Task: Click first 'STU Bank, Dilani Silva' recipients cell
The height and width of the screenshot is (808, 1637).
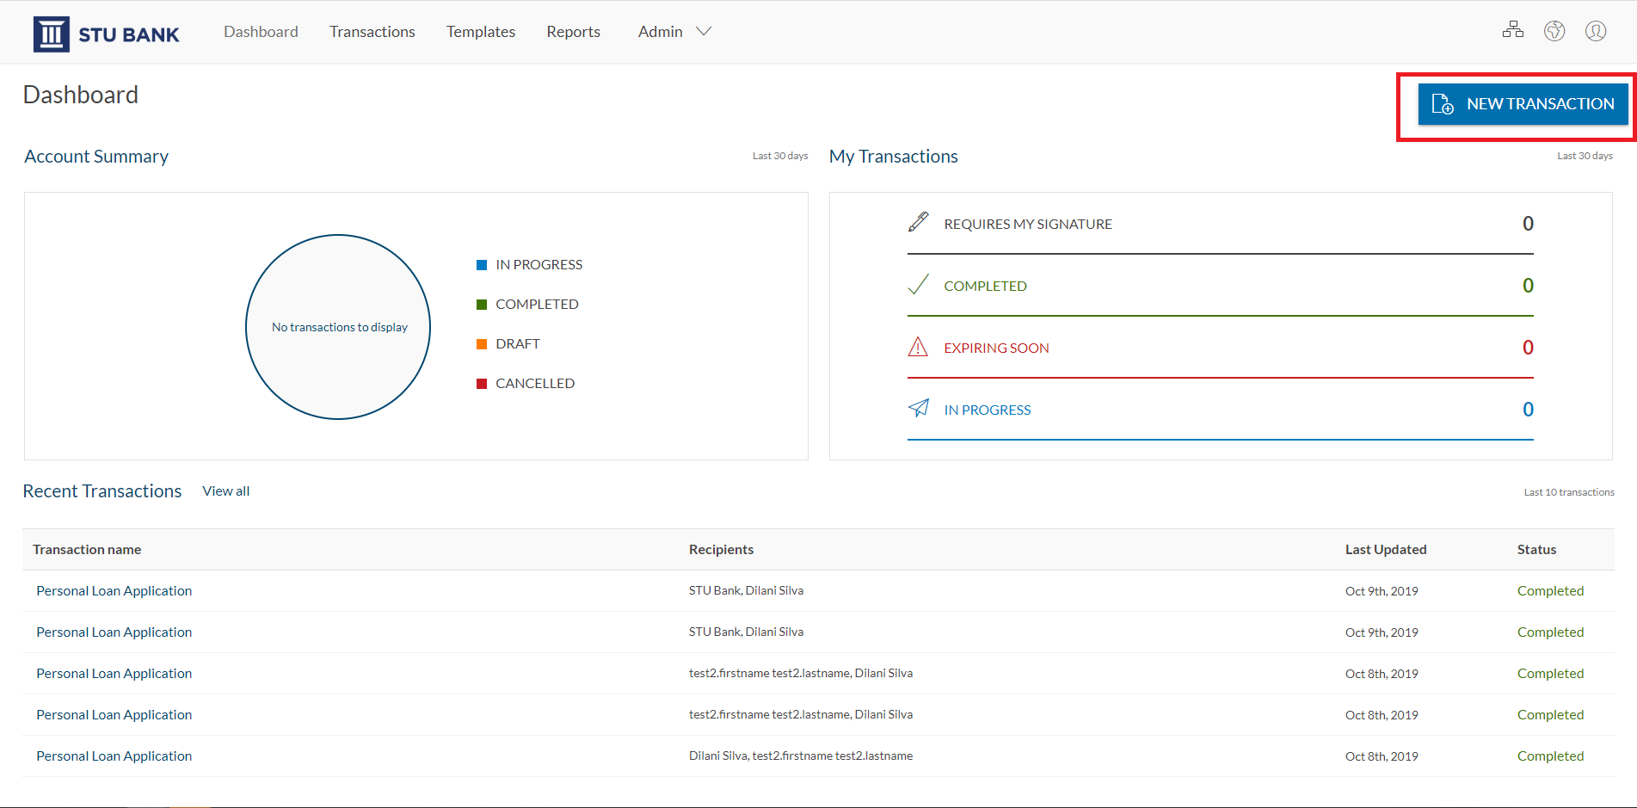Action: tap(746, 591)
